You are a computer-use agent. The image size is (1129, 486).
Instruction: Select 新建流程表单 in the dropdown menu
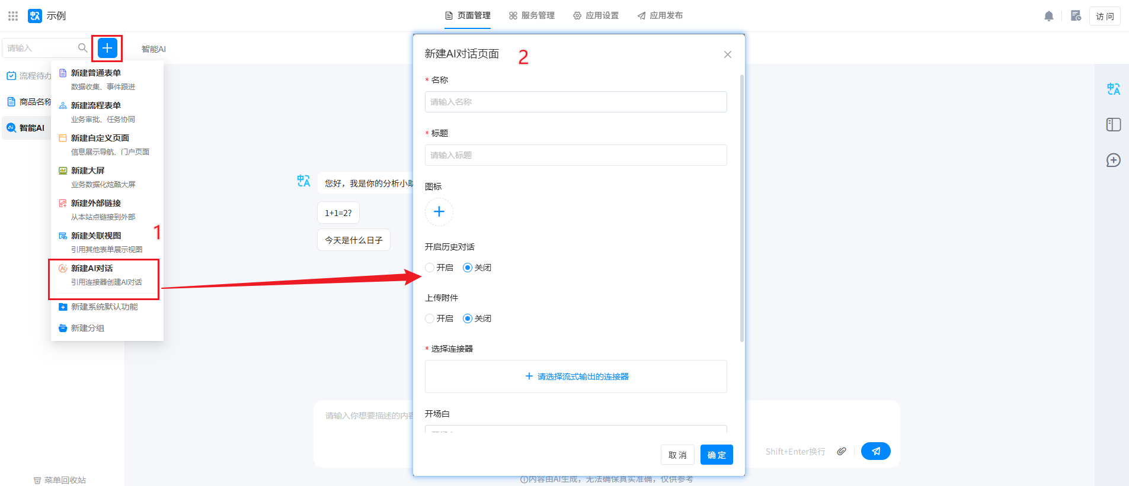(96, 105)
